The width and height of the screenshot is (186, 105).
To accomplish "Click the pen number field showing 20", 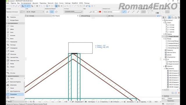I will pyautogui.click(x=95, y=12).
